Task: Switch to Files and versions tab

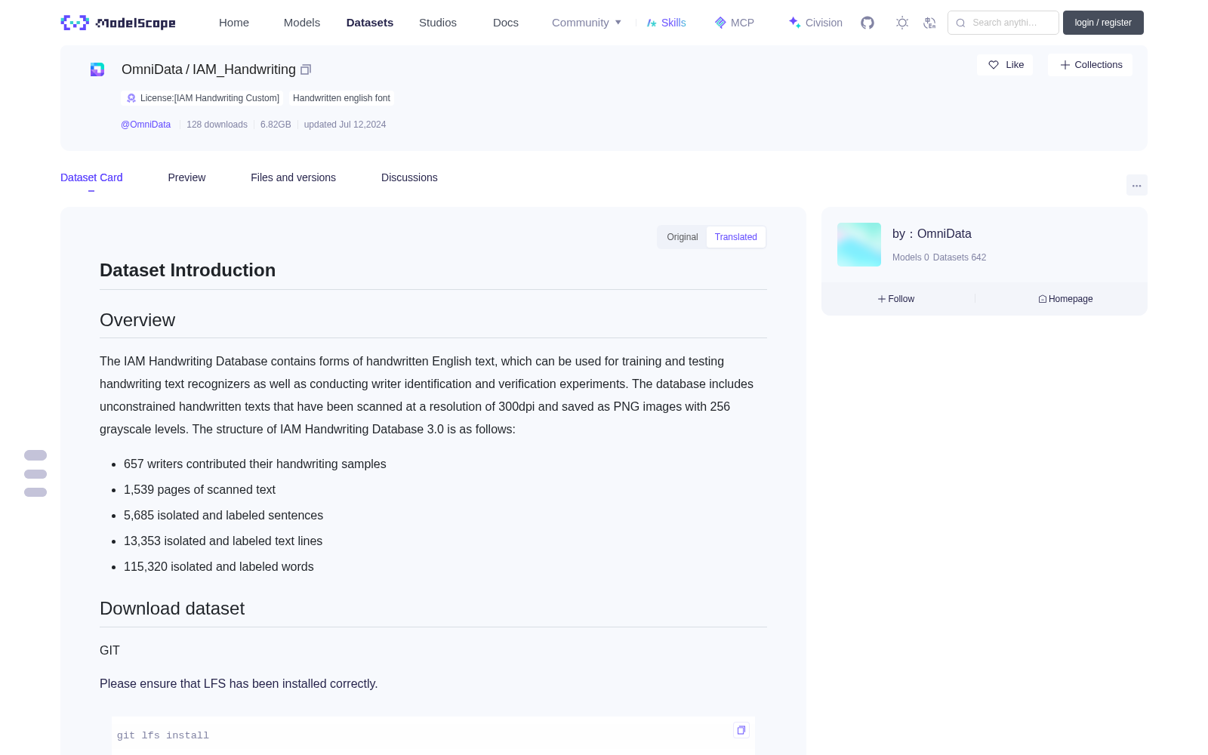Action: point(293,177)
